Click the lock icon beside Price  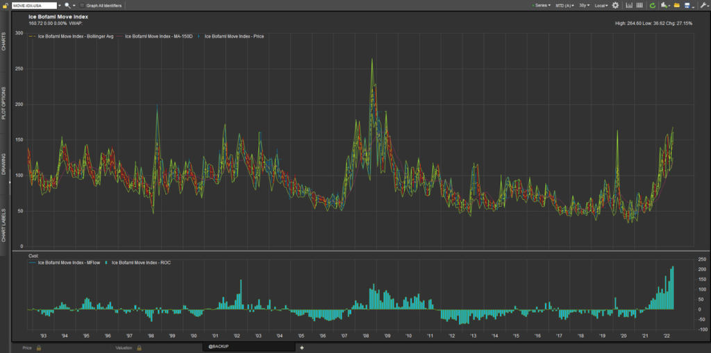[x=39, y=347]
